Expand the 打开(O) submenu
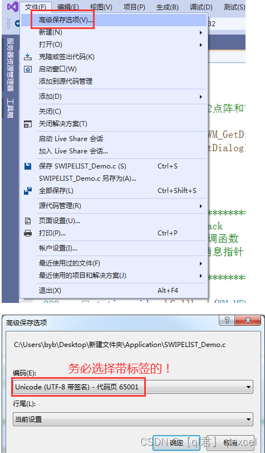Screen dimensions: 265x453 coord(114,45)
